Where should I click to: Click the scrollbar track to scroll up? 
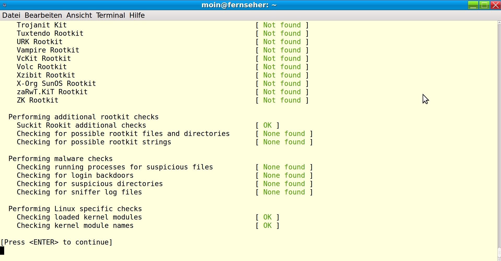[498, 130]
